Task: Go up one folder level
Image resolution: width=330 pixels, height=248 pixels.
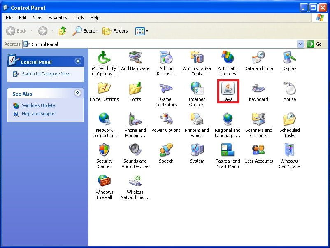Action: (62, 31)
